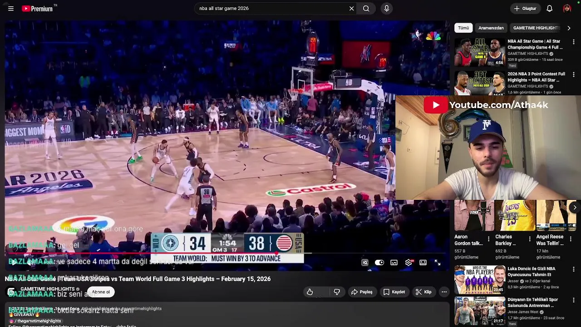
Task: Click the boxed icon left of autoplay toggle
Action: tap(365, 263)
